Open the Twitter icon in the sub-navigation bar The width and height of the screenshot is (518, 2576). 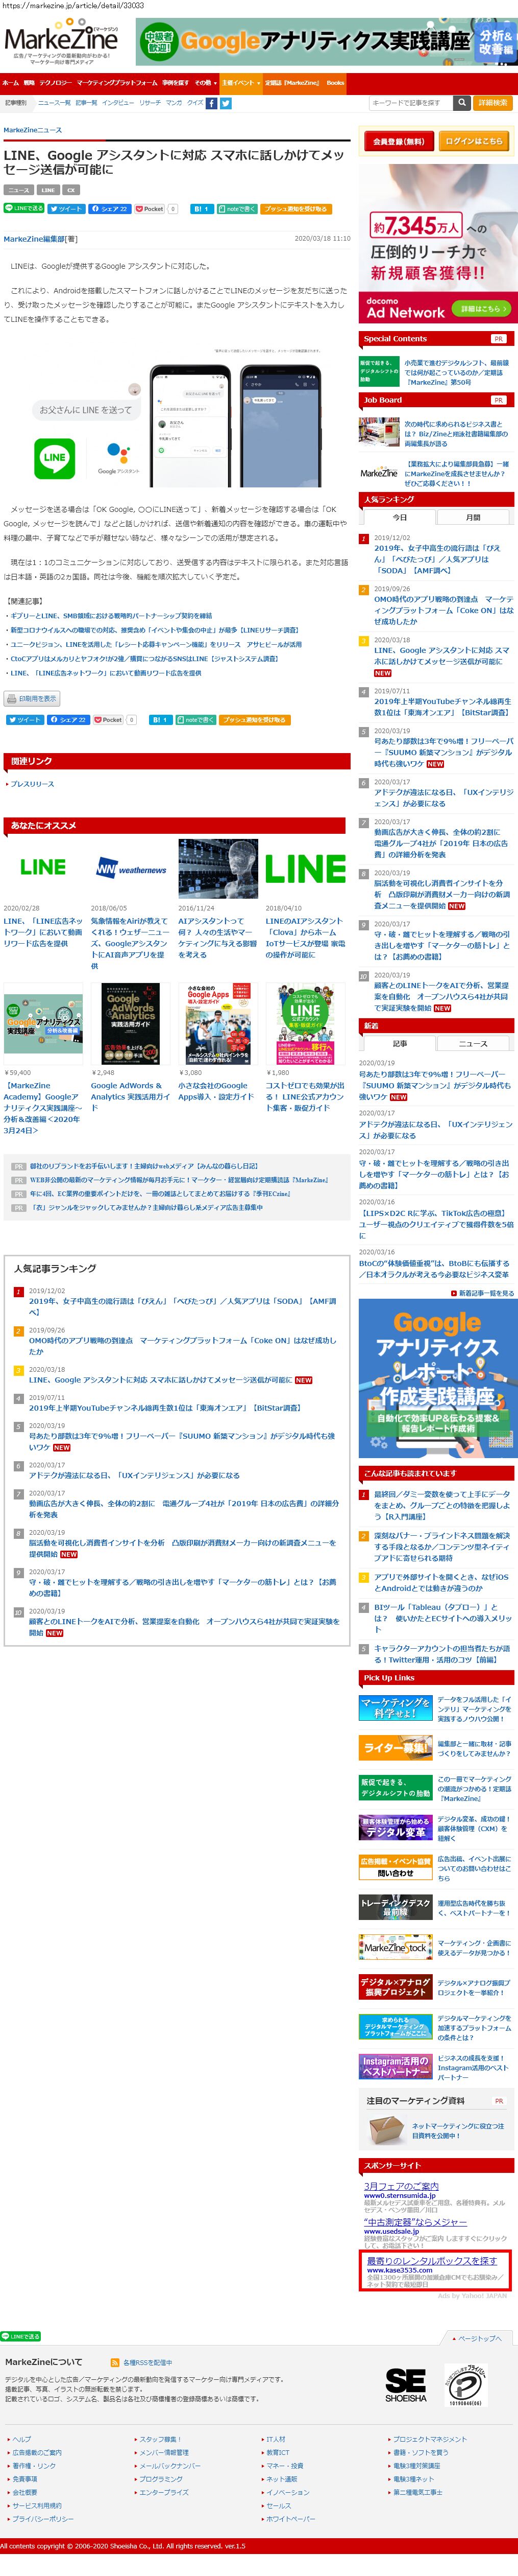(x=226, y=103)
